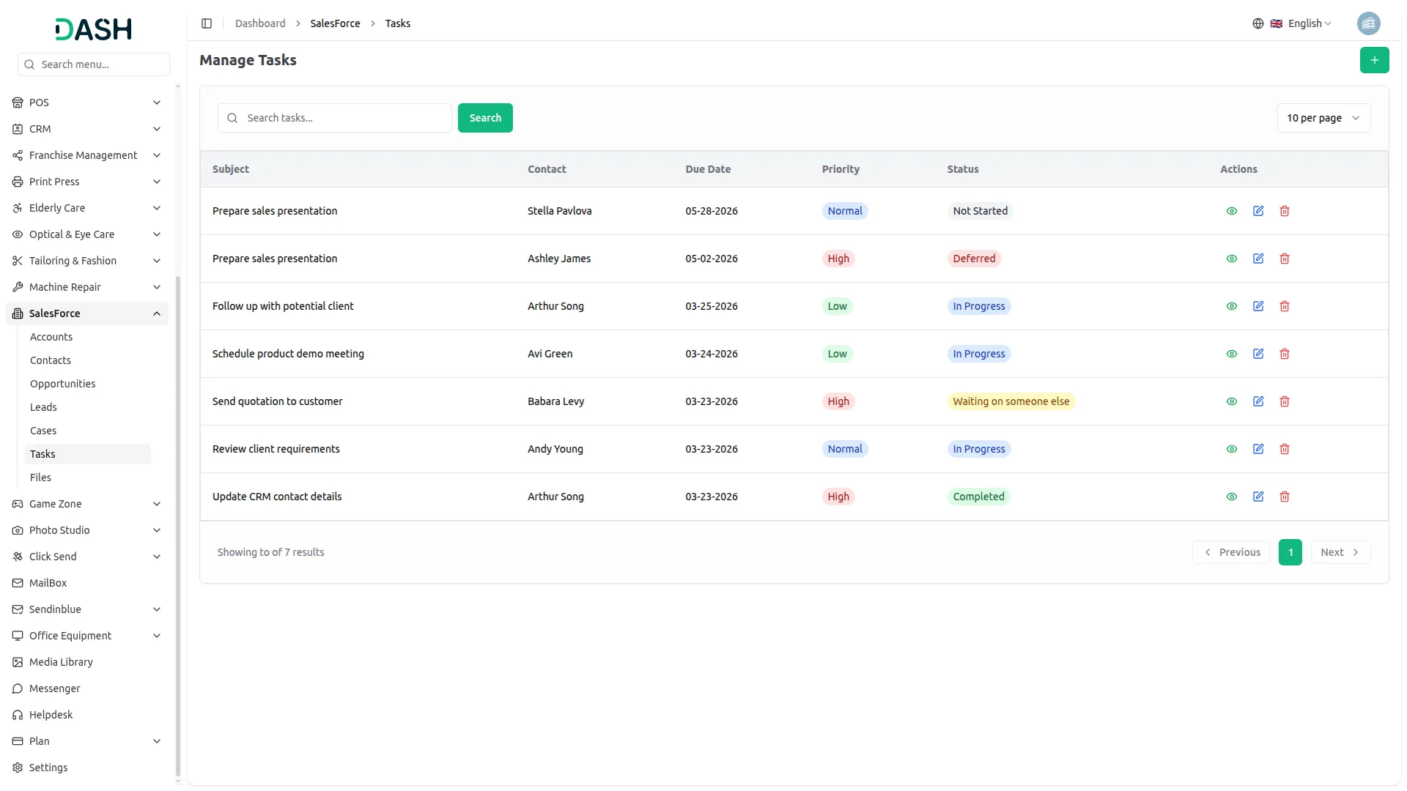
Task: Delete the Ashley James task
Action: (1285, 259)
